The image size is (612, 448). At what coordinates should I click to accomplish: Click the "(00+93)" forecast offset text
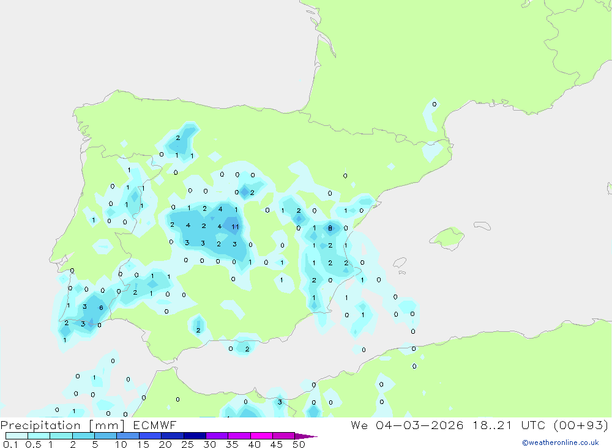pos(581,425)
